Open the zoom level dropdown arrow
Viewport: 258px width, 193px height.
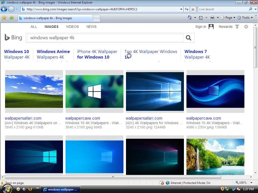point(251,183)
